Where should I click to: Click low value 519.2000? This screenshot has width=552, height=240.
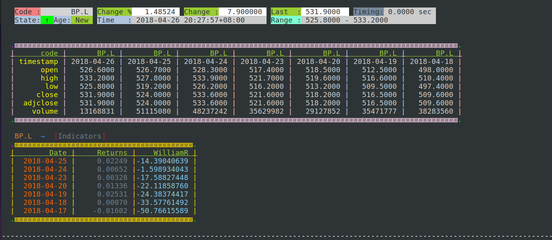154,86
